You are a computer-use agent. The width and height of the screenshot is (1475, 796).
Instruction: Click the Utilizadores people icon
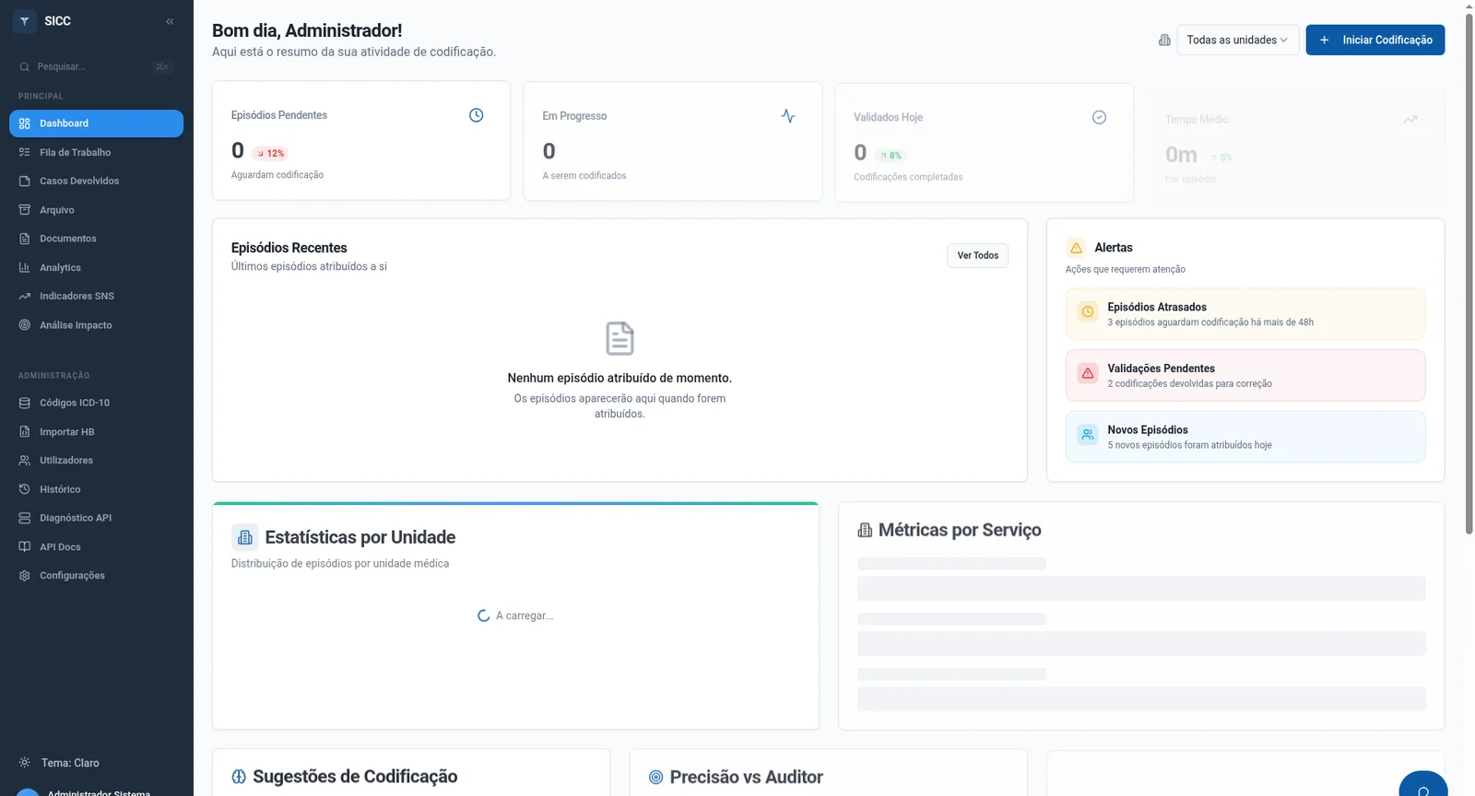[25, 460]
